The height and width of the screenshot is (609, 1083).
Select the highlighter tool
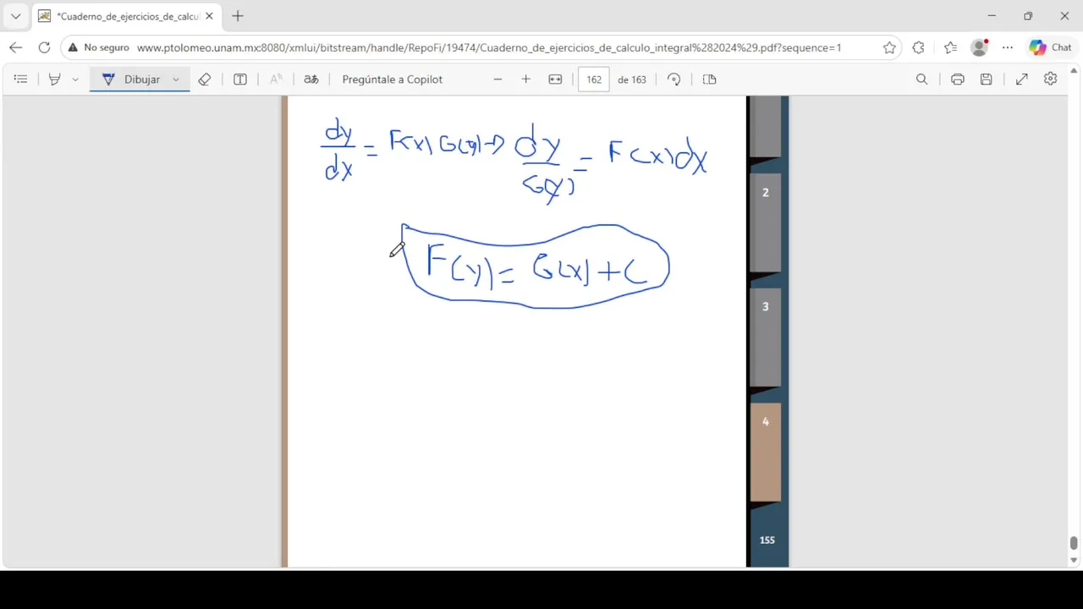[54, 80]
